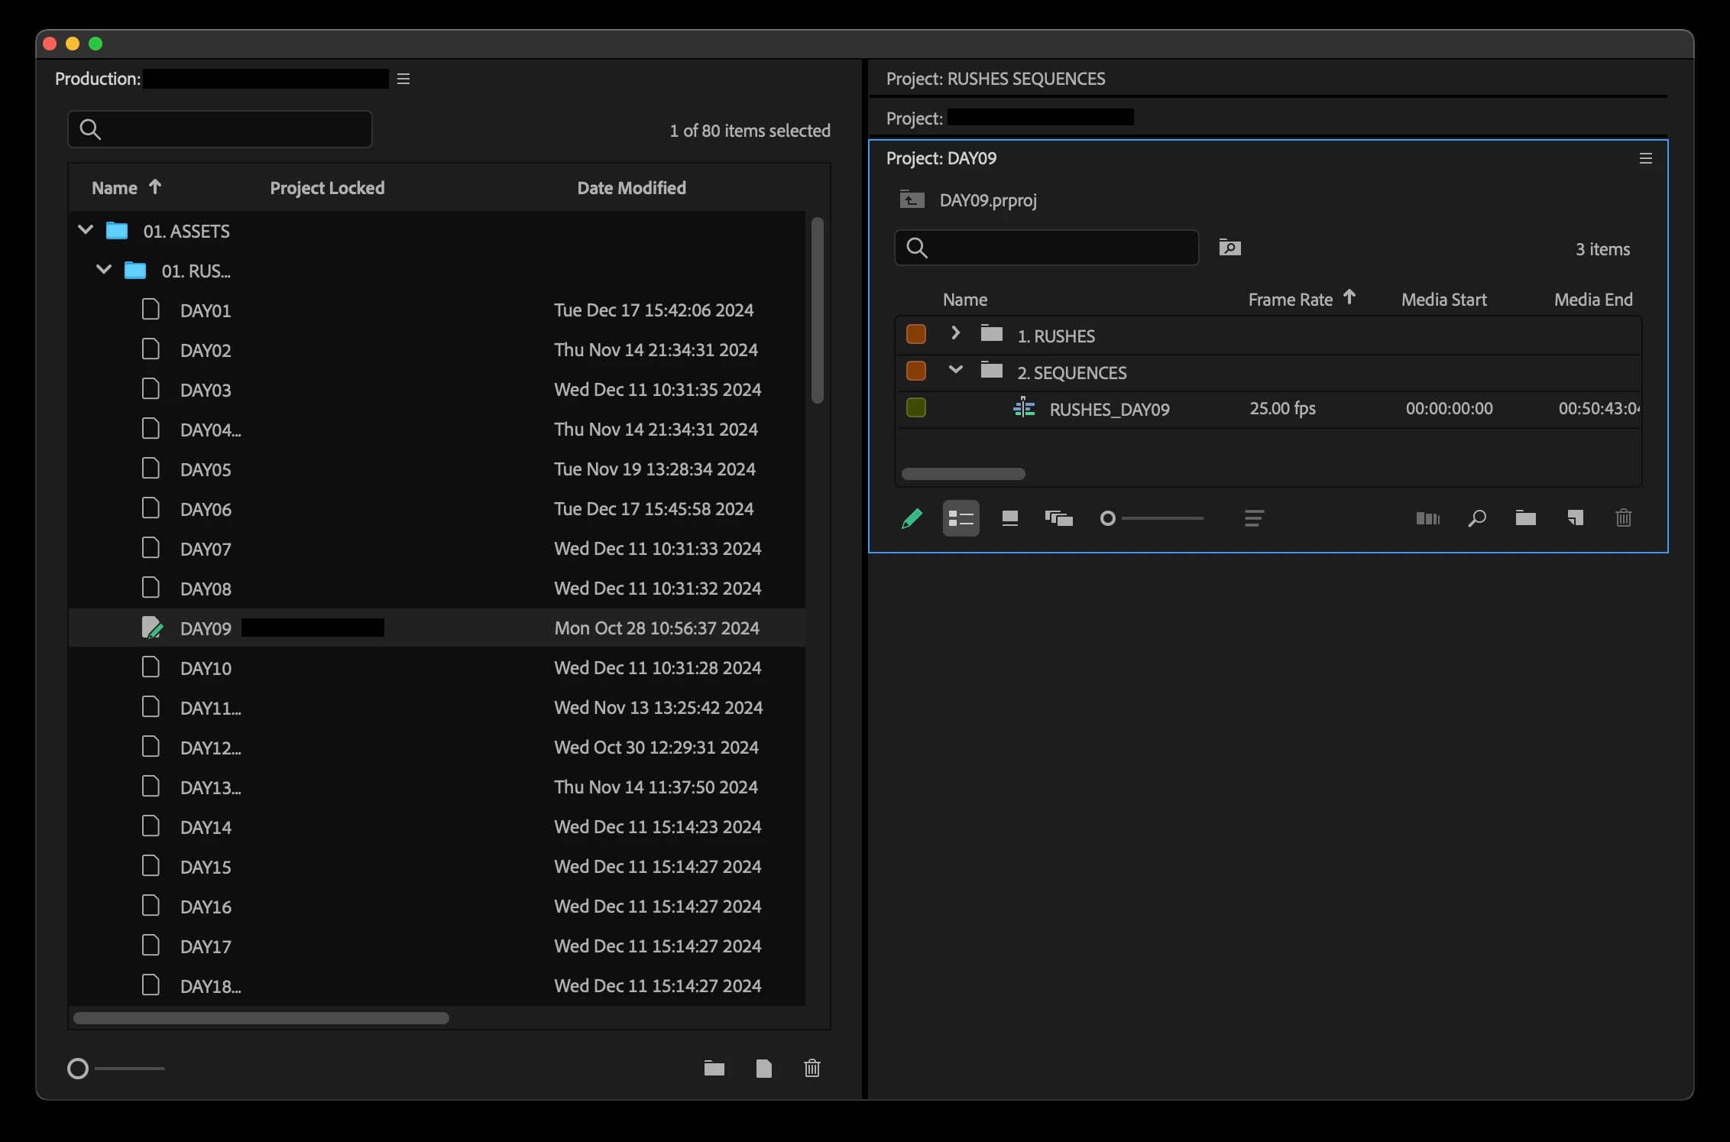Switch to Project: RUSHES SEQUENCES tab
Screen dimensions: 1730x1142
pyautogui.click(x=995, y=79)
